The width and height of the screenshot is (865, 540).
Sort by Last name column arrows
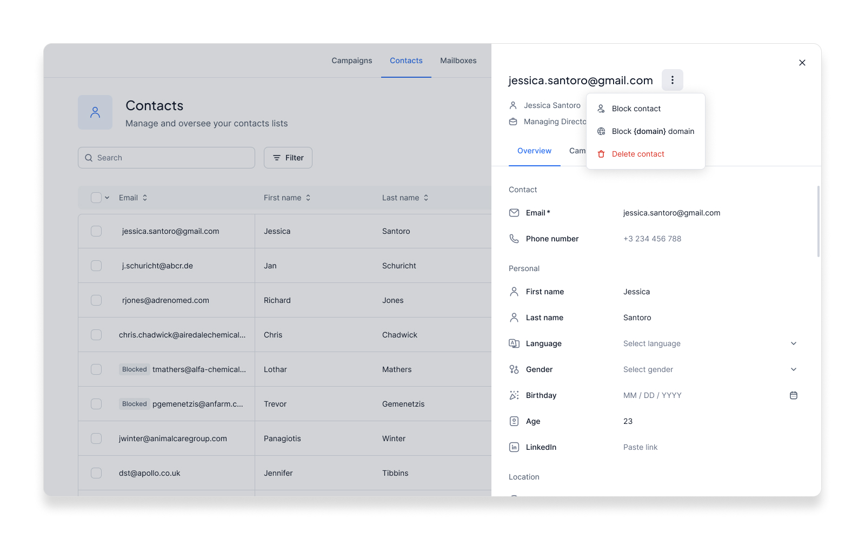click(x=426, y=198)
